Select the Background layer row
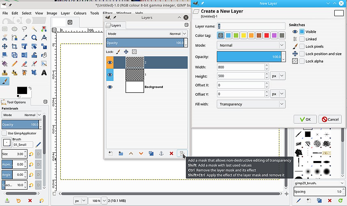Image resolution: width=347 pixels, height=206 pixels. 147,87
